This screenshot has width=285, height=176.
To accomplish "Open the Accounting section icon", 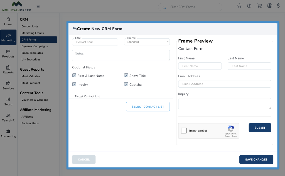I will click(x=8, y=133).
